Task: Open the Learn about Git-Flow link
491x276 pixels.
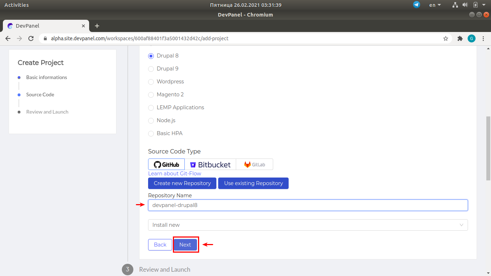Action: [175, 173]
